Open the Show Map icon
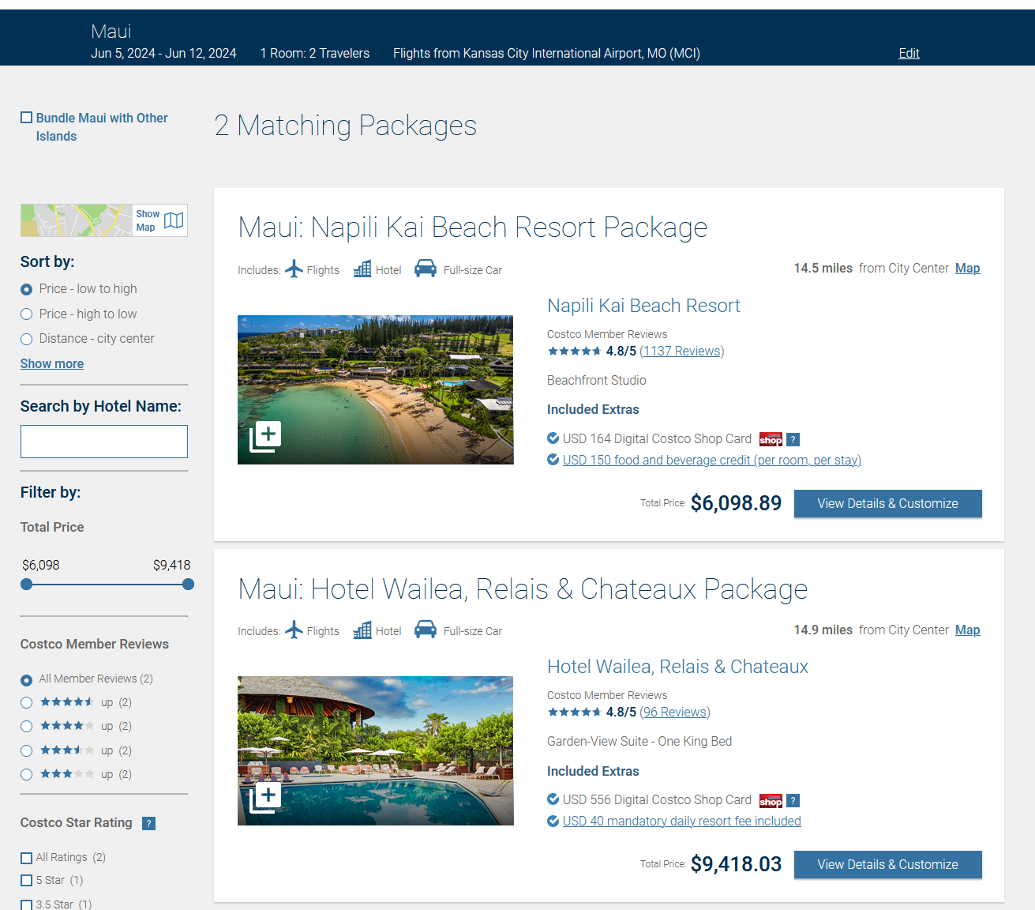 coord(174,220)
